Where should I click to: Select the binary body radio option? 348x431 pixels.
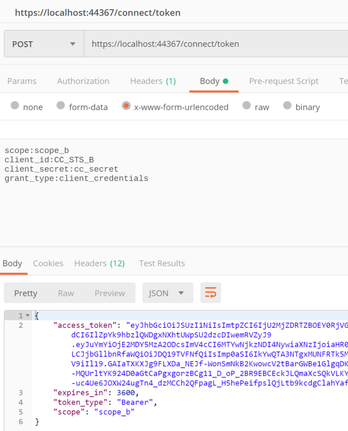coord(287,106)
